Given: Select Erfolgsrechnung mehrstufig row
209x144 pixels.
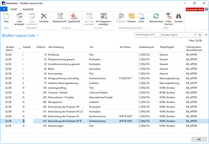Looking at the screenshot, I should (104, 78).
